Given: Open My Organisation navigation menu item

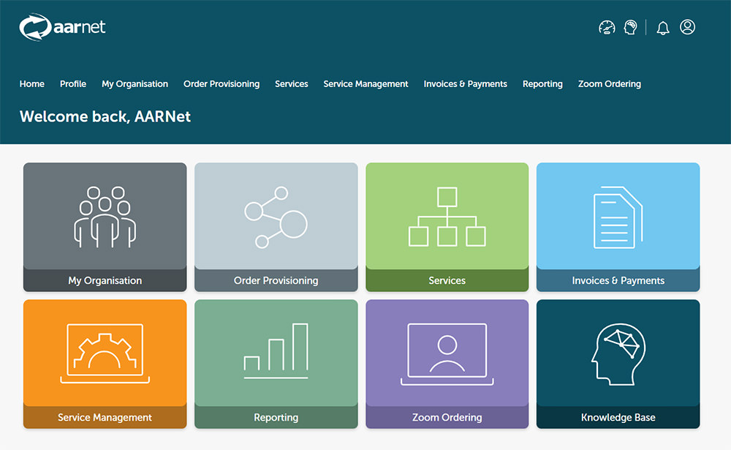Looking at the screenshot, I should [135, 84].
